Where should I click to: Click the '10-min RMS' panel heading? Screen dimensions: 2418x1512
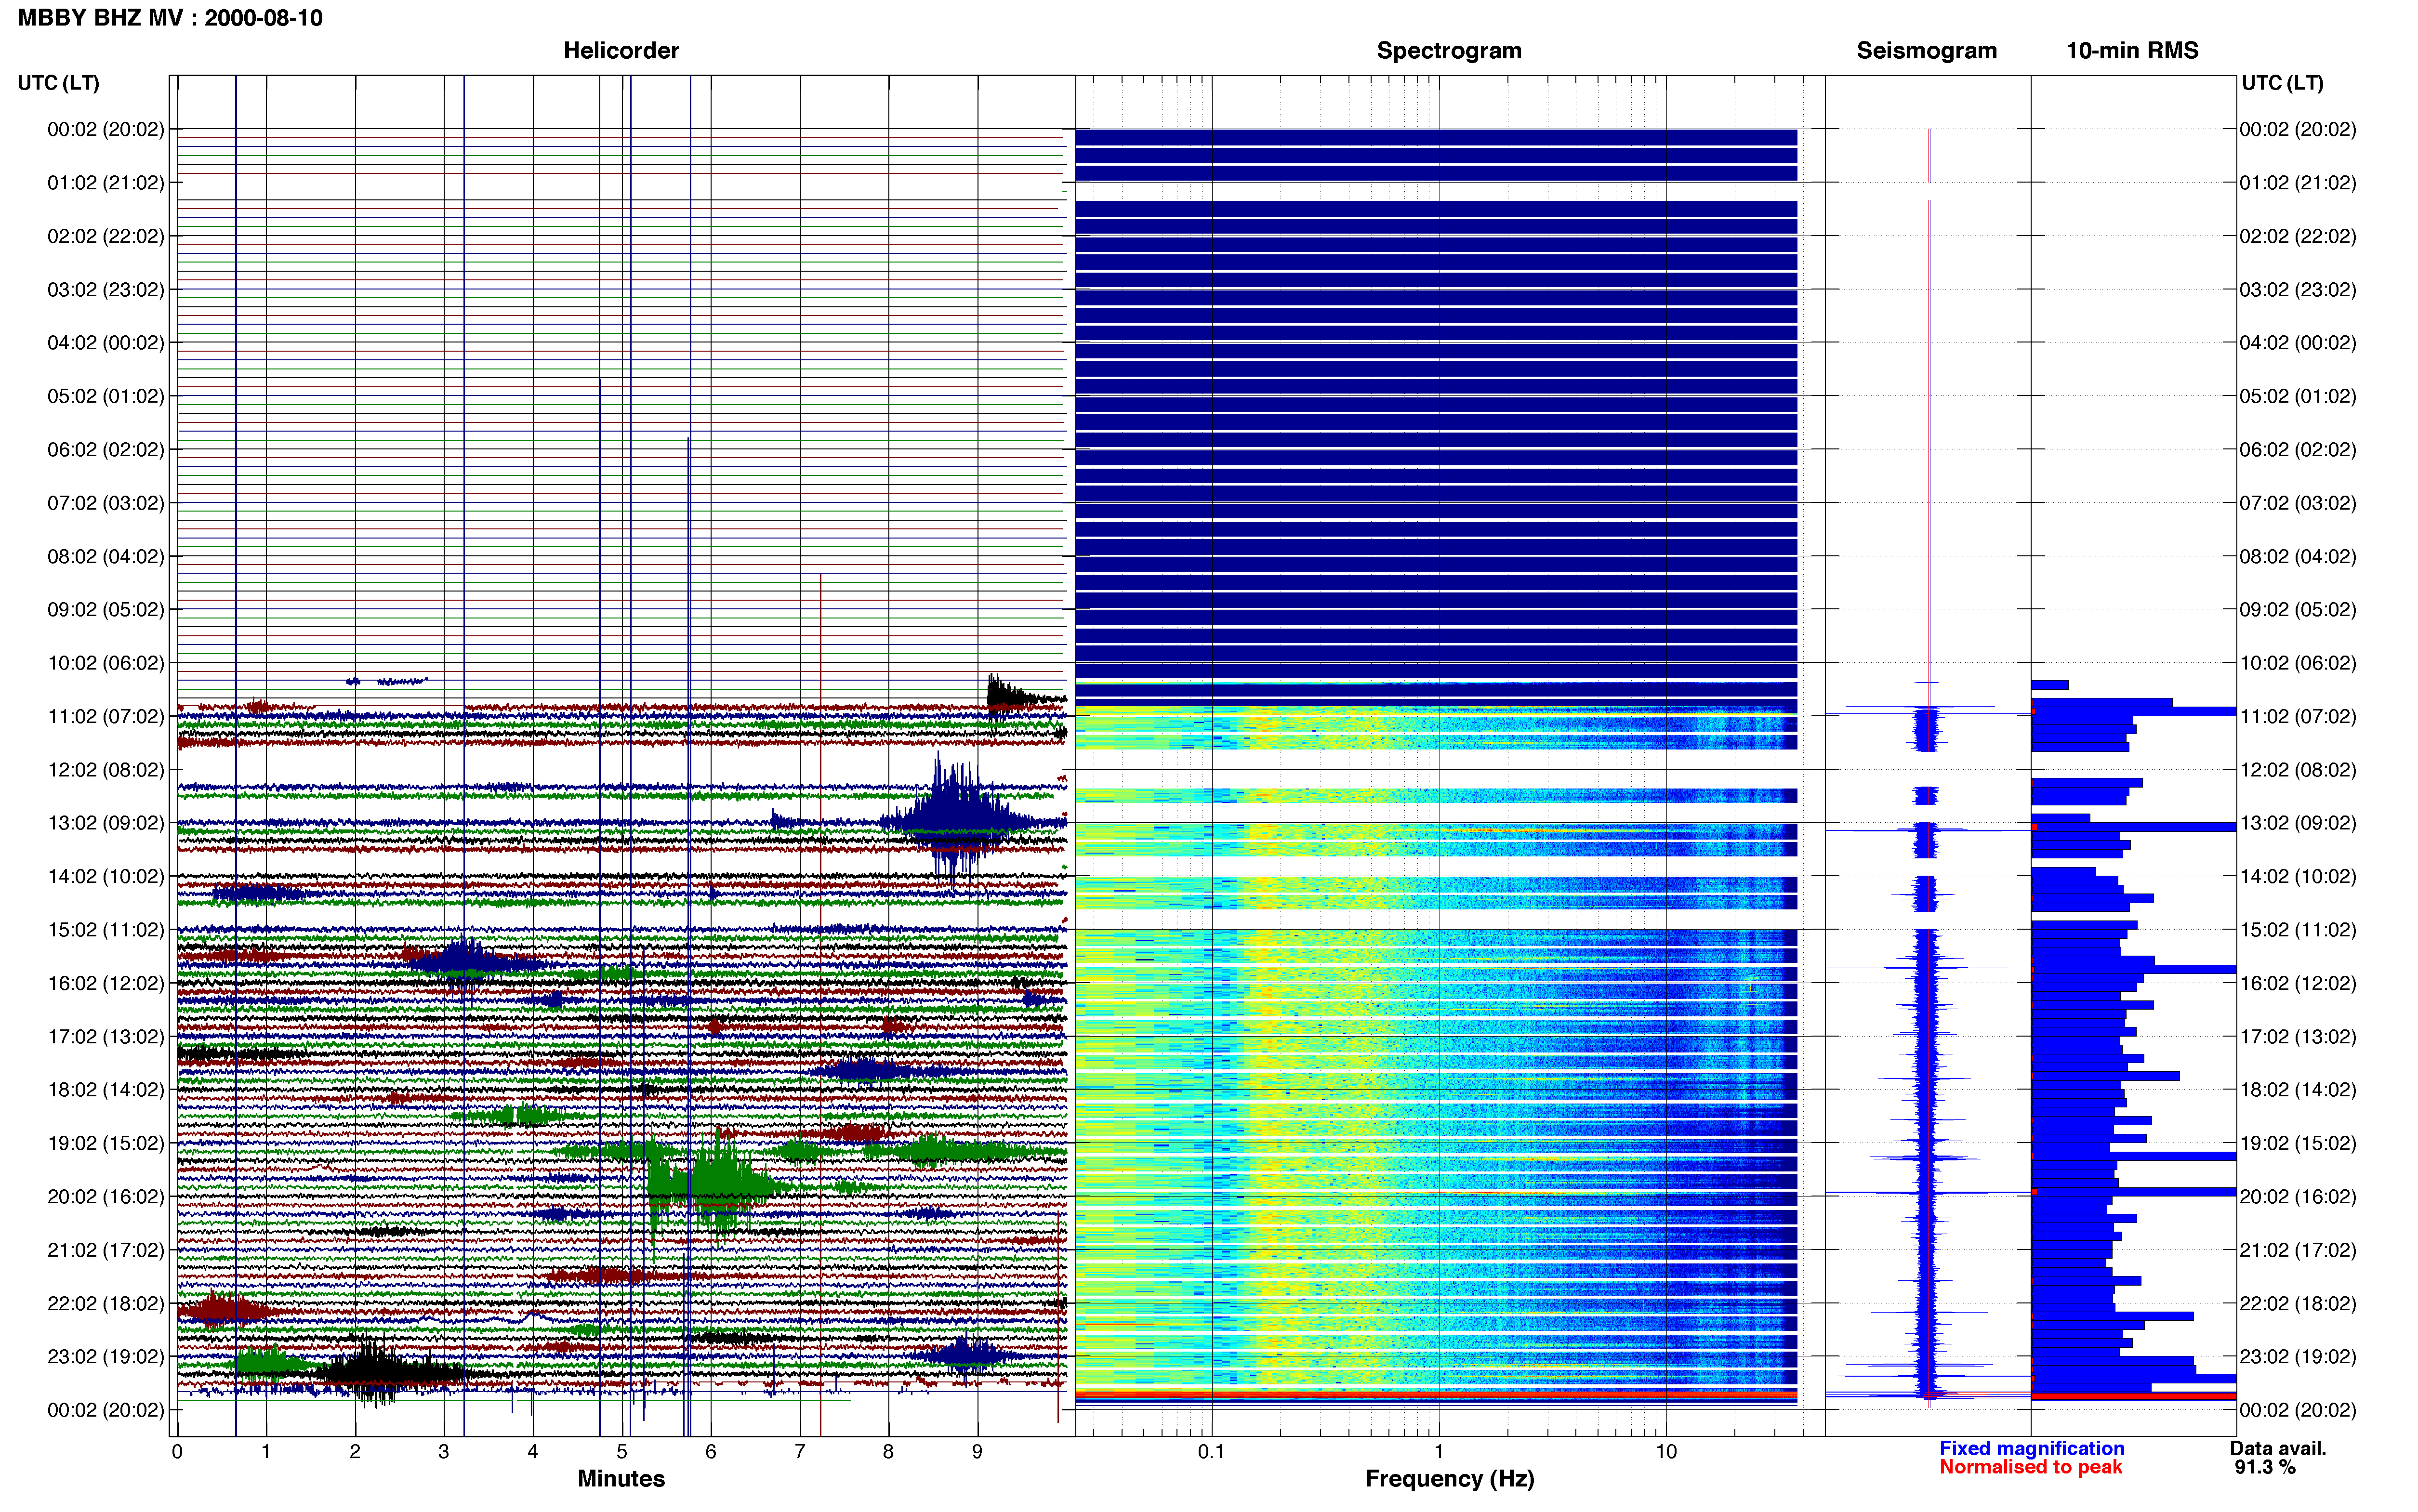point(2132,50)
